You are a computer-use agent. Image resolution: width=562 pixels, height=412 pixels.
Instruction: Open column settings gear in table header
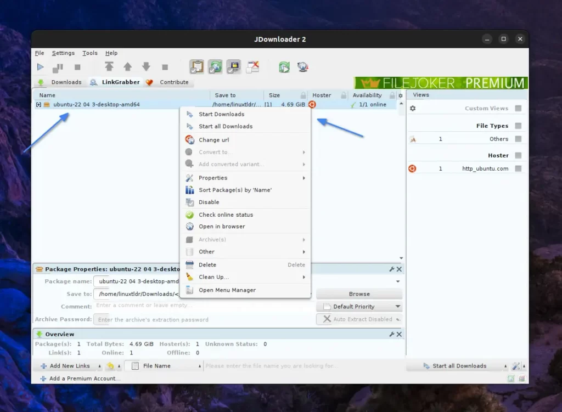(x=400, y=95)
